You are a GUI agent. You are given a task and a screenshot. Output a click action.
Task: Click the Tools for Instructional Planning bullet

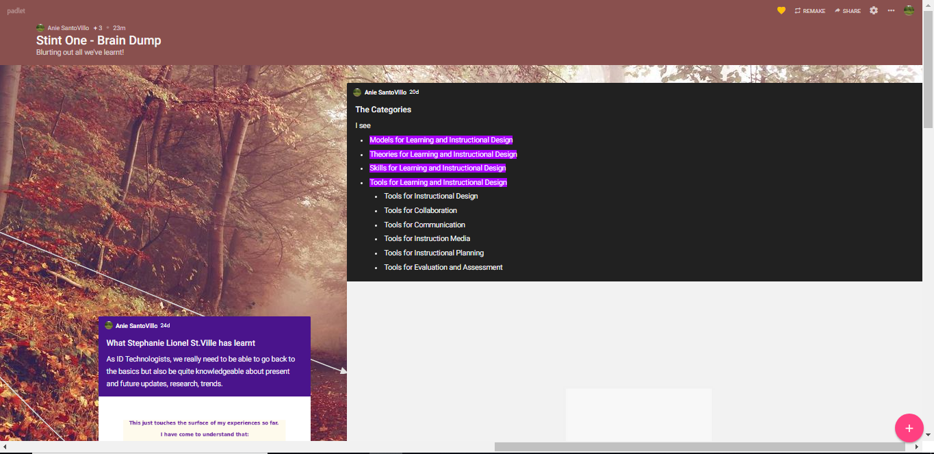tap(434, 253)
